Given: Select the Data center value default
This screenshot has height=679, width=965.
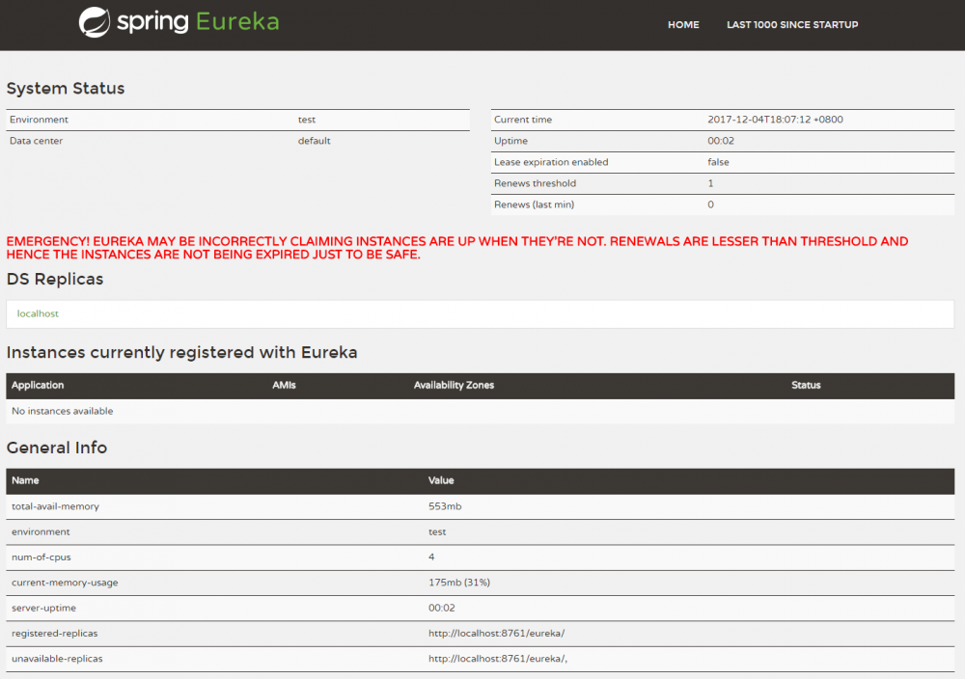Looking at the screenshot, I should click(314, 141).
